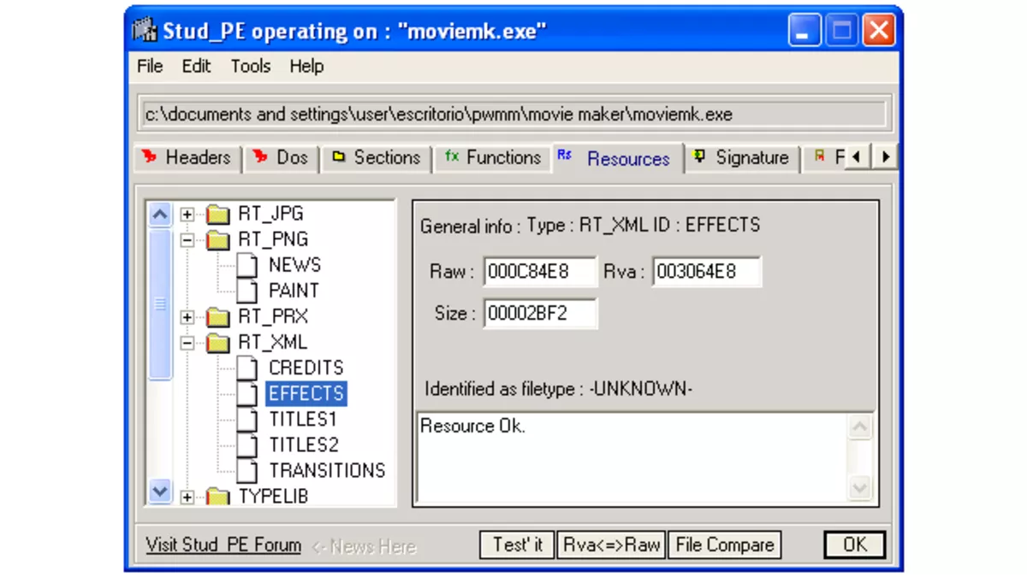Click the right tab-scroll arrow
Viewport: 1027px width, 577px height.
click(885, 157)
